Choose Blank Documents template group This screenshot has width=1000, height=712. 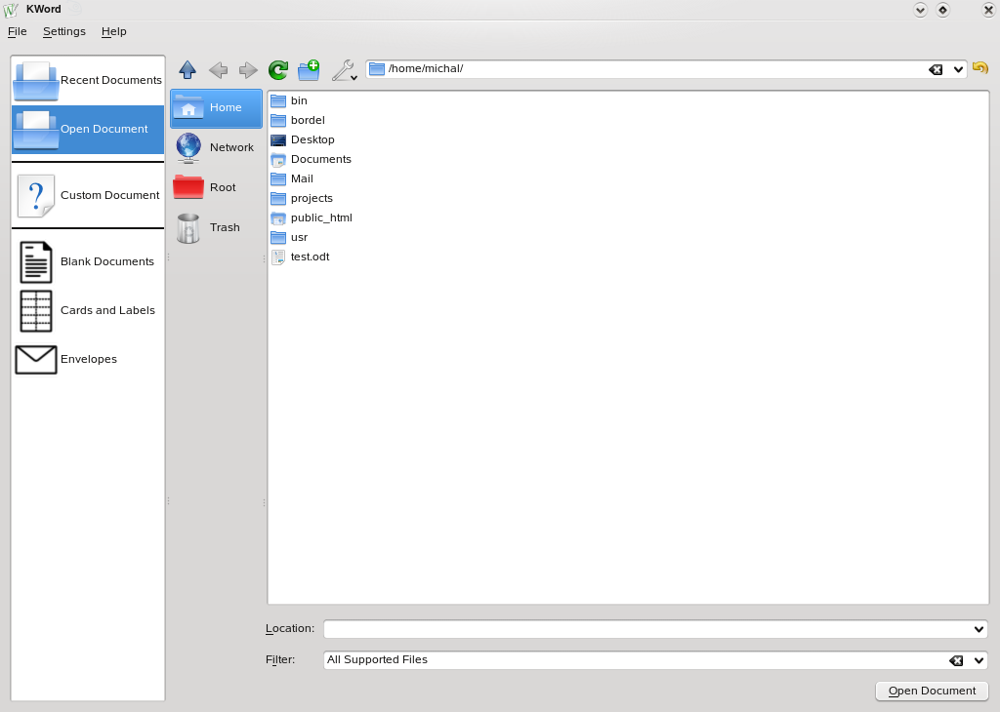88,261
